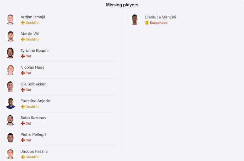Viewport: 244px width, 161px height.
Task: Open Jacopo Fazzini's name link
Action: pos(34,151)
